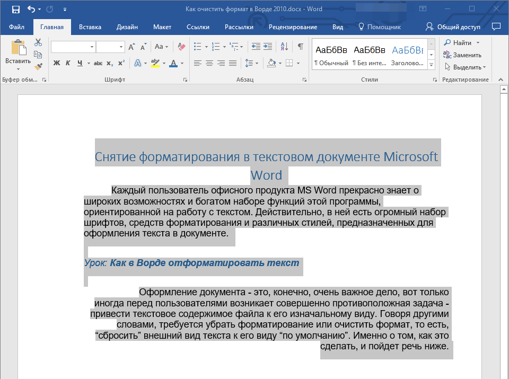Open the font size dropdown
The image size is (509, 379).
point(121,47)
